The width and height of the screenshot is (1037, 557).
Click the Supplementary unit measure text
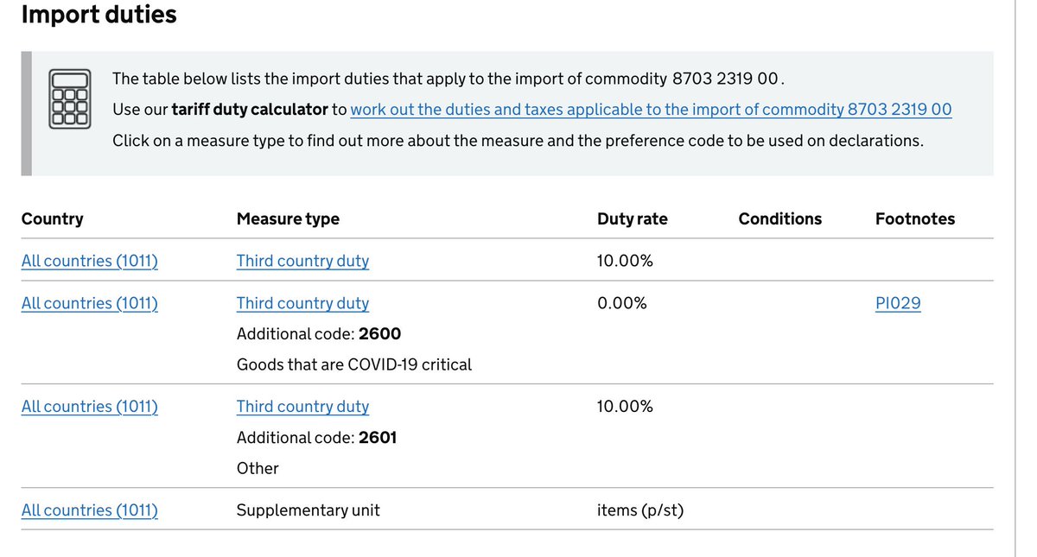coord(308,510)
